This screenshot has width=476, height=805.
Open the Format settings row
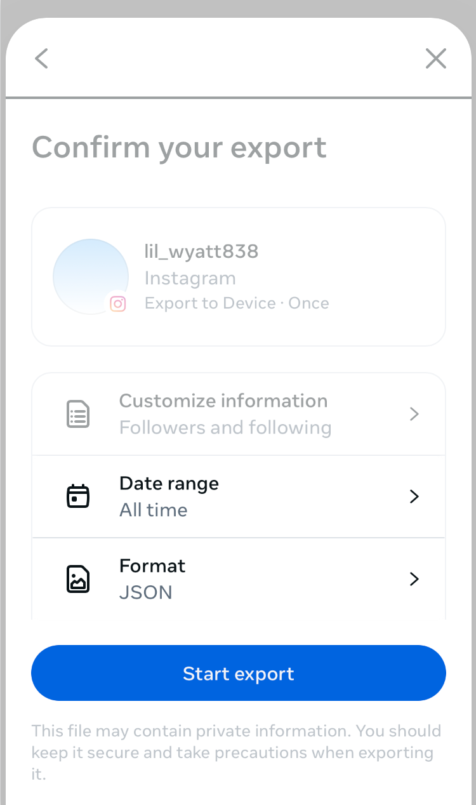click(x=238, y=578)
